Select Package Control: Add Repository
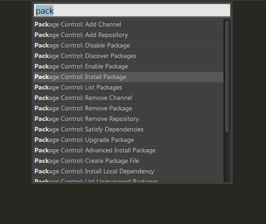The width and height of the screenshot is (266, 224). [x=128, y=35]
